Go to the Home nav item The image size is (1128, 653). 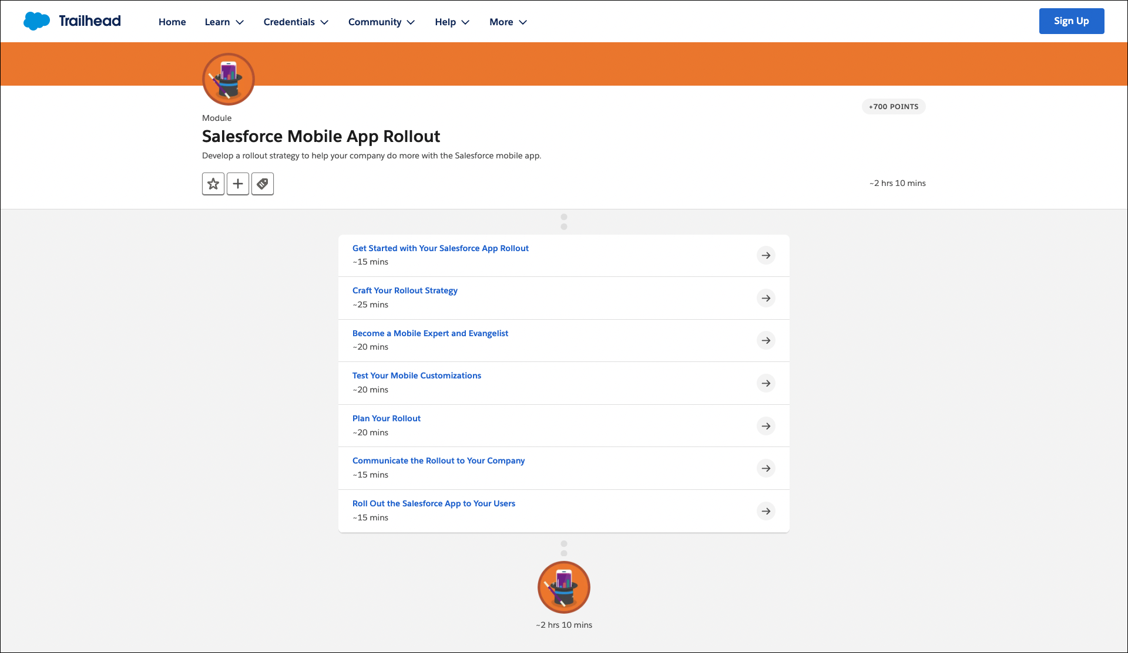tap(172, 22)
